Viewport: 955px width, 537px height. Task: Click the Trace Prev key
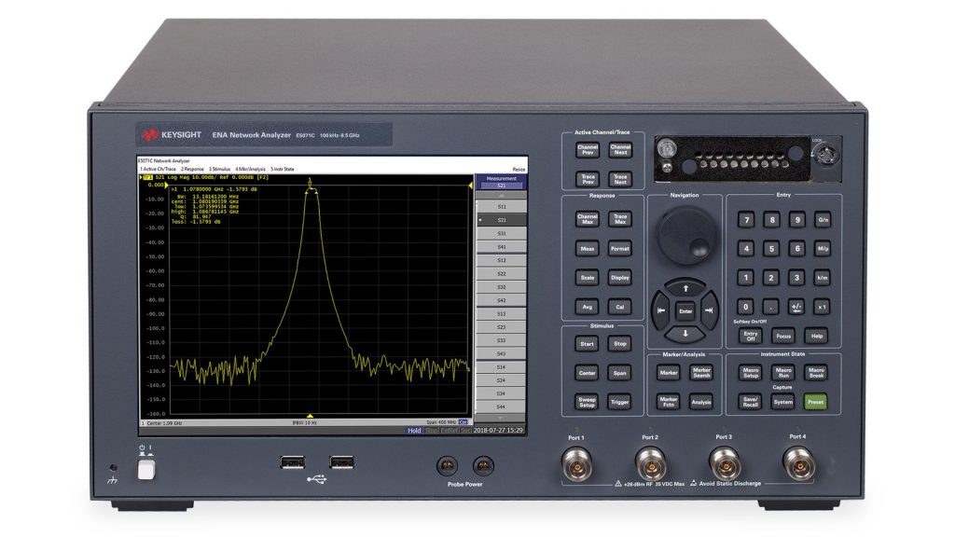pyautogui.click(x=588, y=179)
